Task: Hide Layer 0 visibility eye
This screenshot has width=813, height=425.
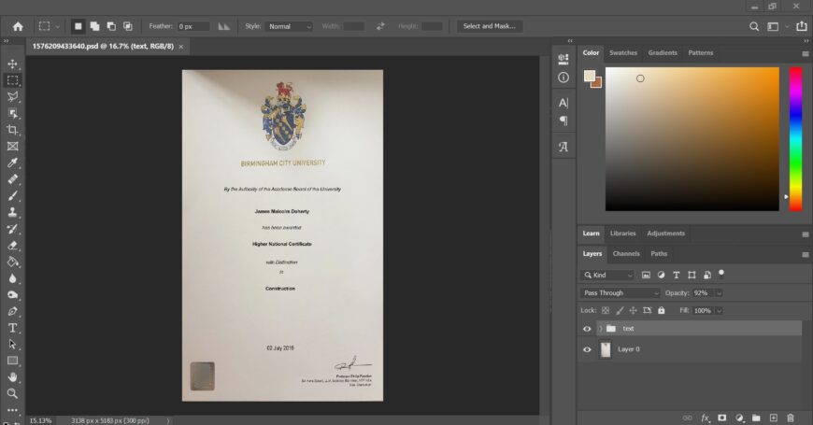Action: pos(587,349)
